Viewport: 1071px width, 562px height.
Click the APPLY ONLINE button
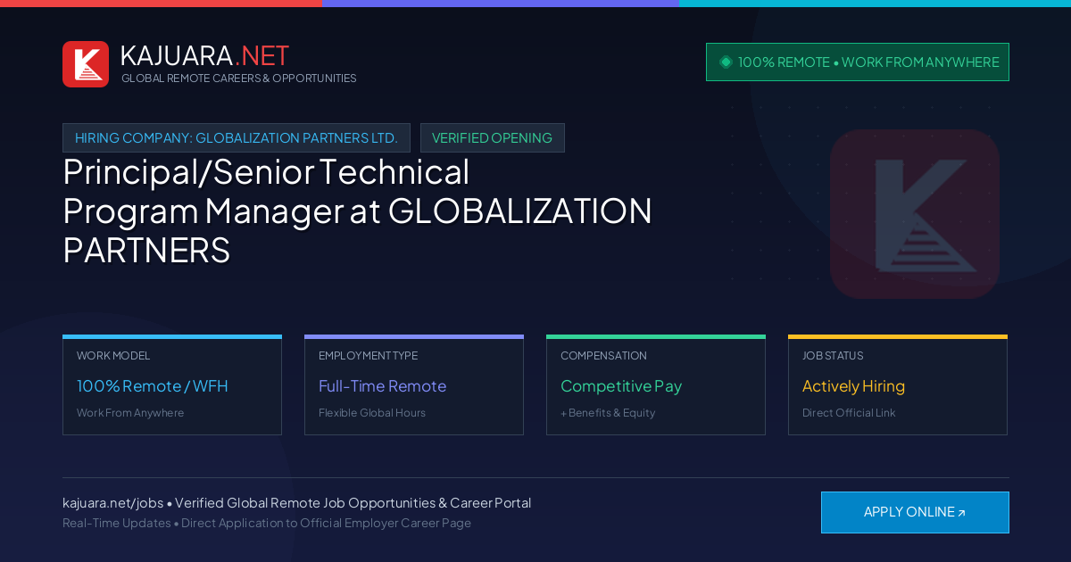pos(915,512)
